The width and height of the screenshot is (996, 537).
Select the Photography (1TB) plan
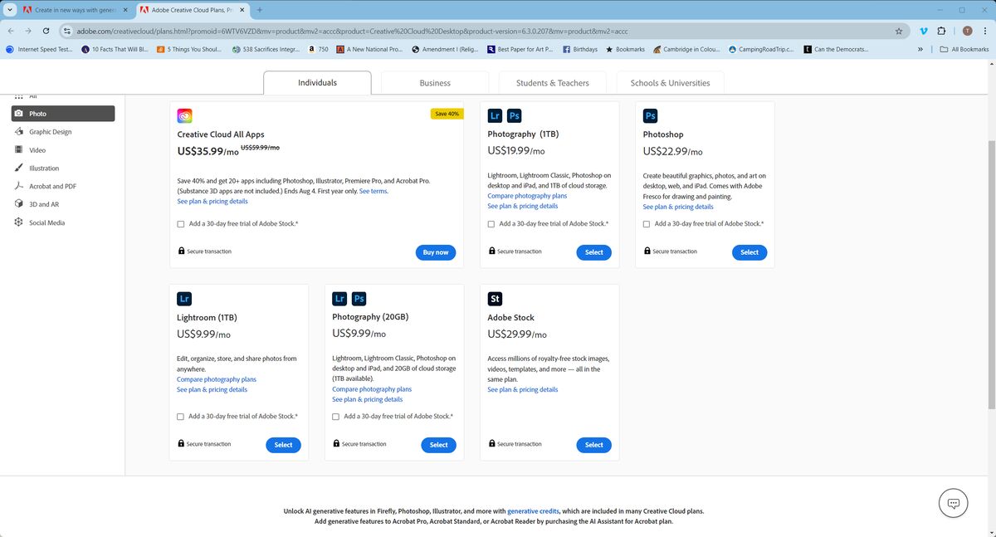[594, 252]
